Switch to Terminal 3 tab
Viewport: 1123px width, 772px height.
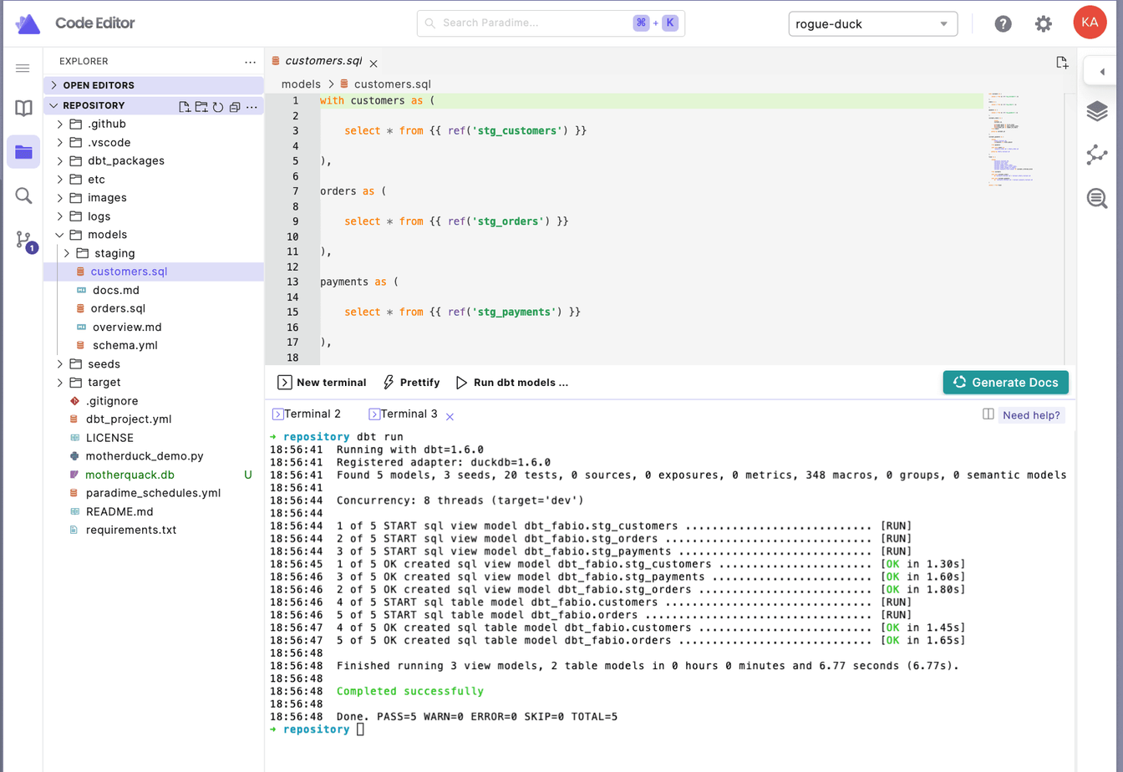click(404, 414)
